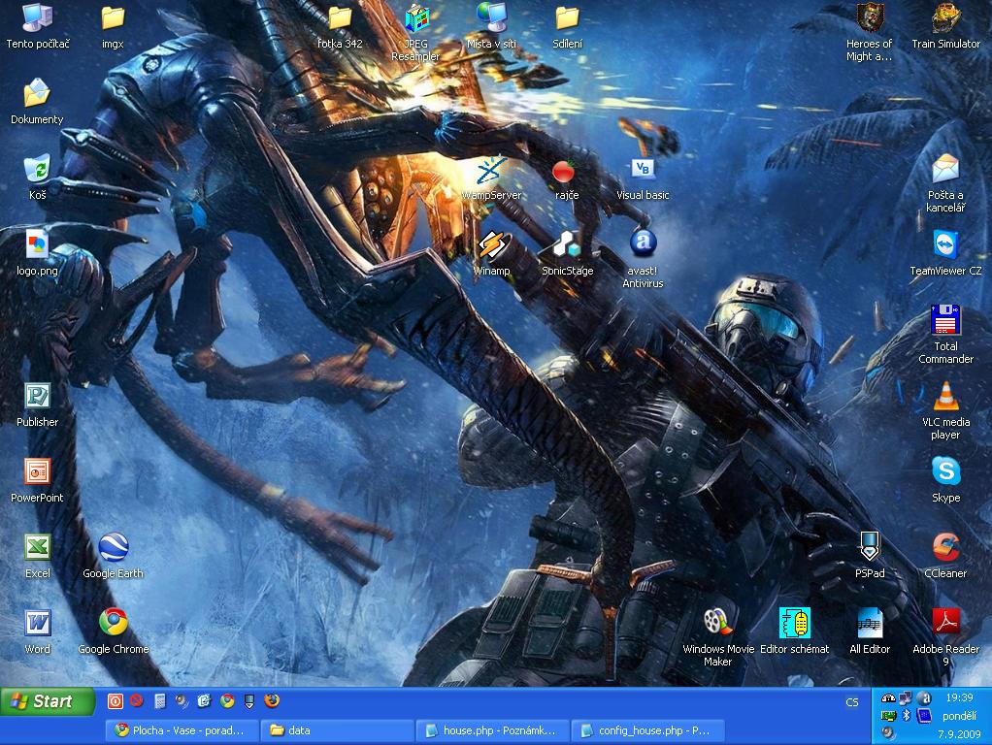This screenshot has height=745, width=992.
Task: Open the Tento počítač desktop icon
Action: [x=37, y=26]
